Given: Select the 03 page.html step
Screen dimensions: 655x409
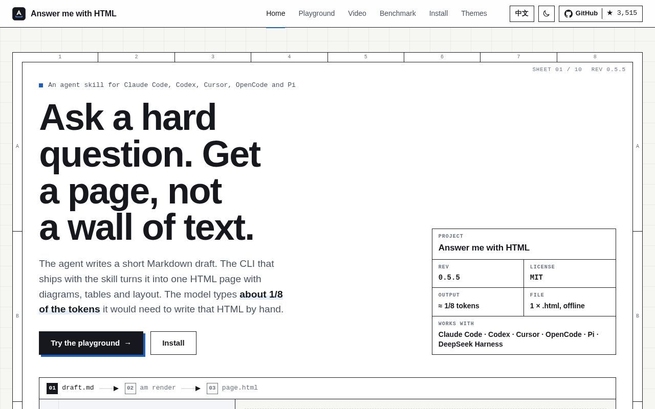Looking at the screenshot, I should [232, 388].
